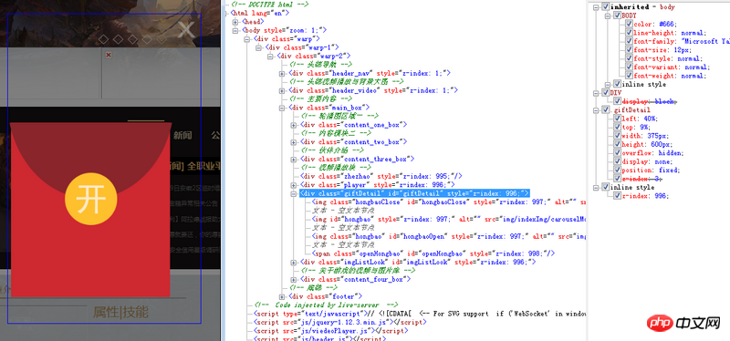Toggle the overflow: hidden property checkbox
Screen dimensions: 730x341
[617, 153]
